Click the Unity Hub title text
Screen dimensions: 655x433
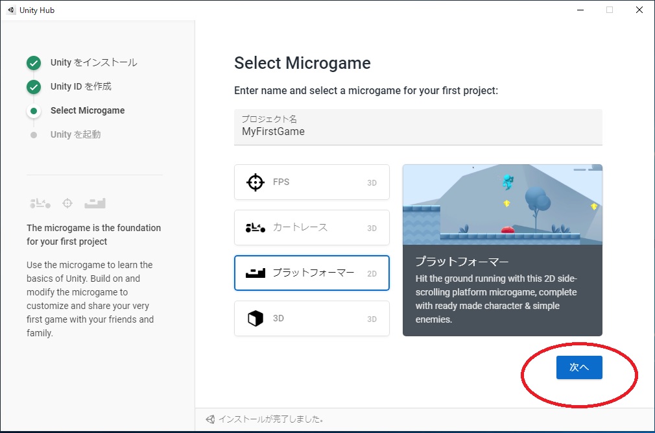tap(37, 10)
